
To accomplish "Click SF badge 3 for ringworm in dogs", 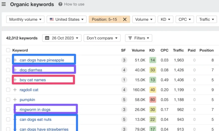I will [x=124, y=110].
